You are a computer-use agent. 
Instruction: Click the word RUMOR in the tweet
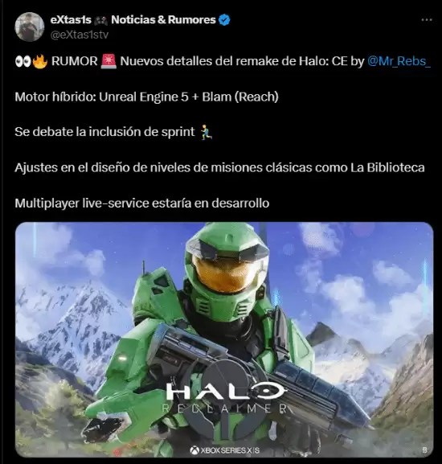tap(74, 61)
